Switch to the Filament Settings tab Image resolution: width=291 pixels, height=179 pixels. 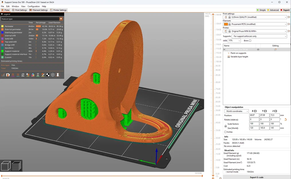tap(38, 10)
